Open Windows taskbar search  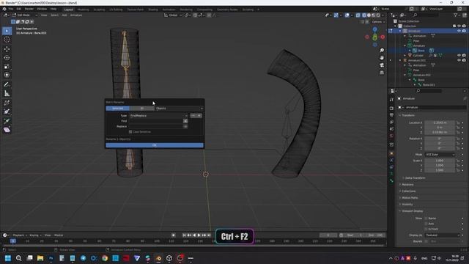click(x=18, y=258)
